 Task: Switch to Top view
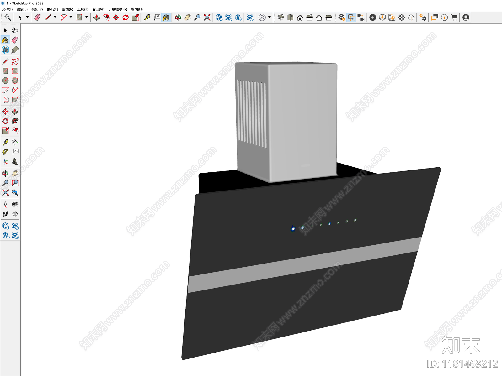pos(291,18)
